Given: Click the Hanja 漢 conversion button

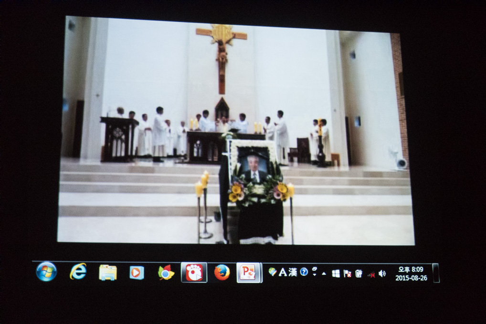Looking at the screenshot, I should click(x=293, y=272).
